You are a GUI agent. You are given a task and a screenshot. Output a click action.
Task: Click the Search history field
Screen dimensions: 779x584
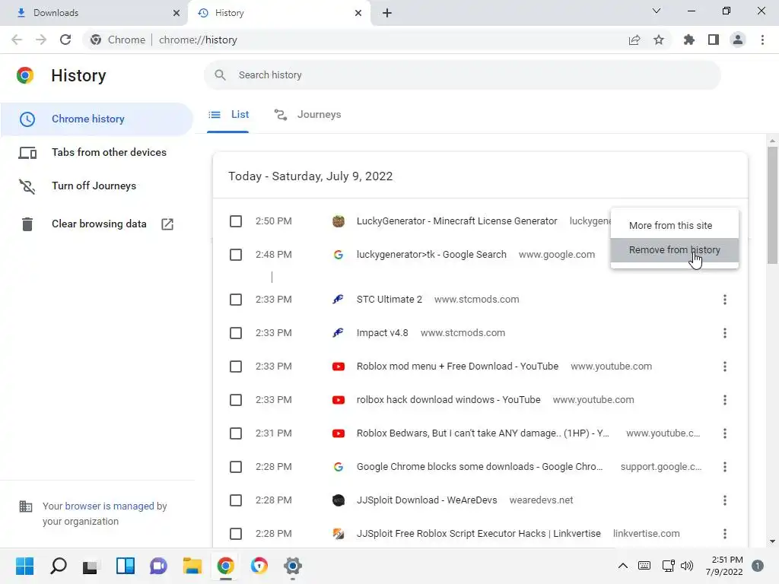click(x=462, y=75)
